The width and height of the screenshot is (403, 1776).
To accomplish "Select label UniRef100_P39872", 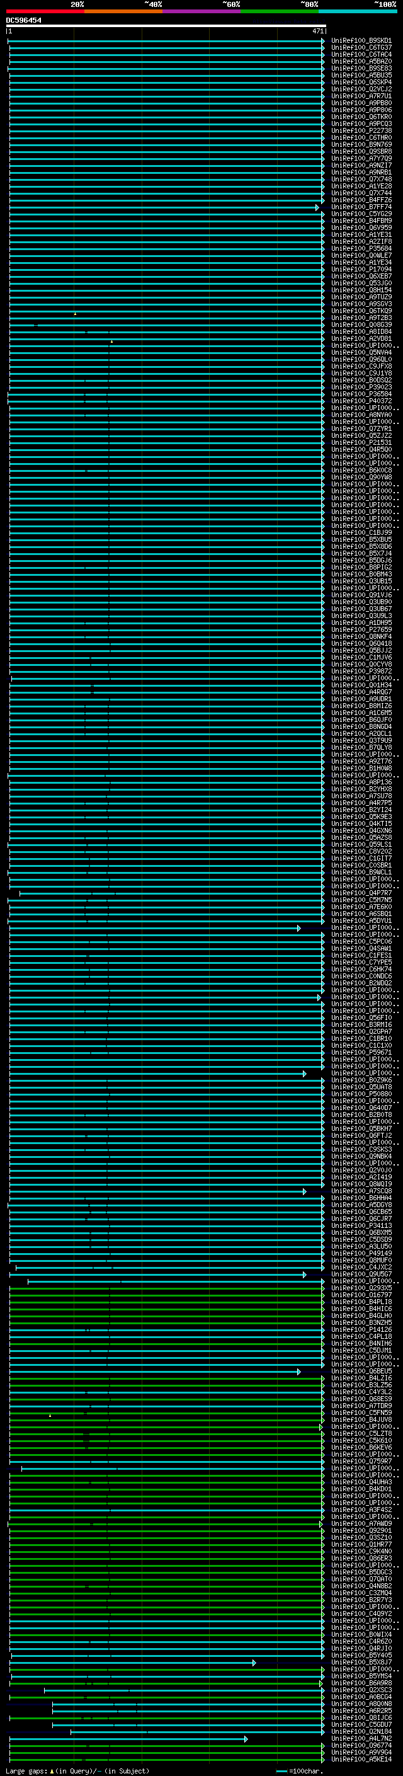I will pyautogui.click(x=361, y=671).
